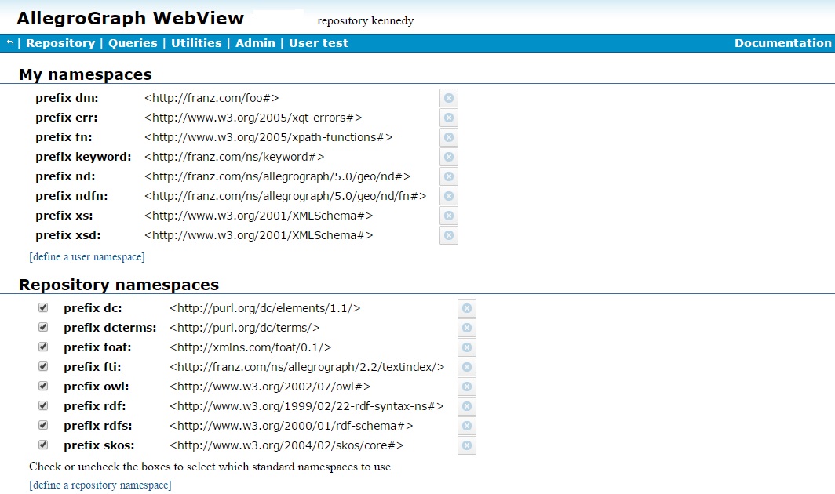Toggle the rdf namespace checkbox off

44,405
